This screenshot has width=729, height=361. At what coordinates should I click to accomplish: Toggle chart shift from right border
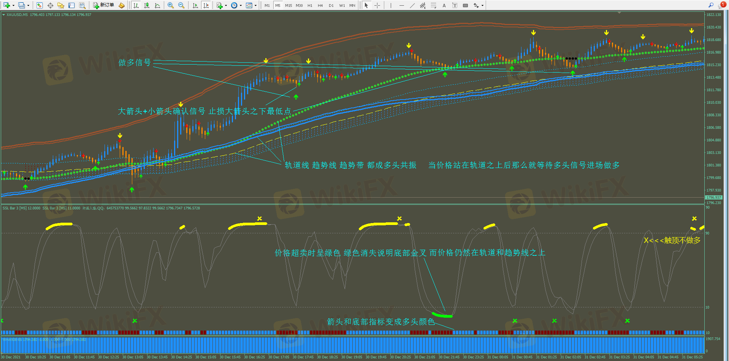click(x=206, y=5)
